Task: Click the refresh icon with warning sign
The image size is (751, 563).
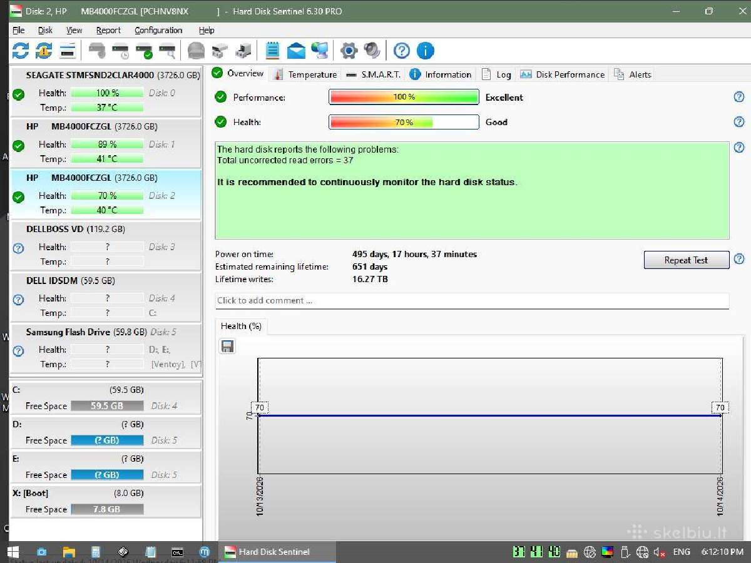Action: click(44, 51)
